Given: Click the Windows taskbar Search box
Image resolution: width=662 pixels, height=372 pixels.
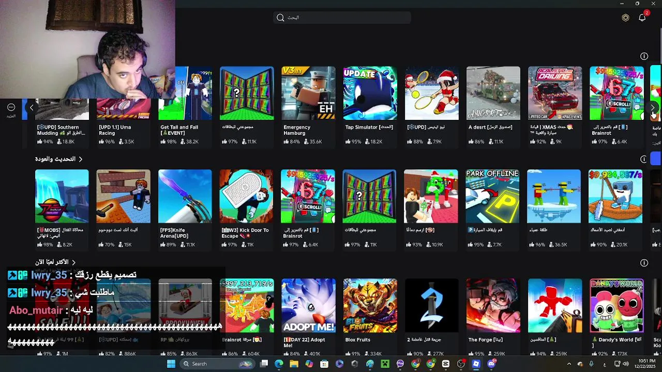Looking at the screenshot, I should click(x=217, y=364).
